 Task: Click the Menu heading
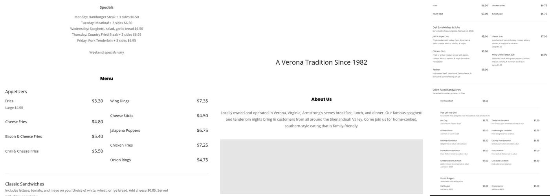pyautogui.click(x=106, y=79)
